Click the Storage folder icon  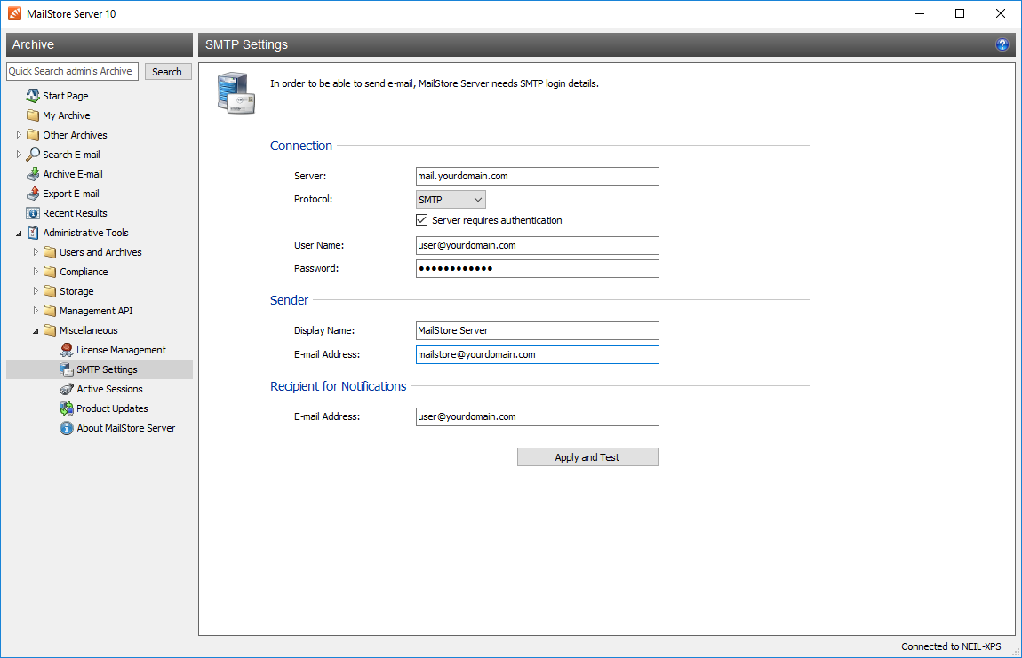click(50, 291)
